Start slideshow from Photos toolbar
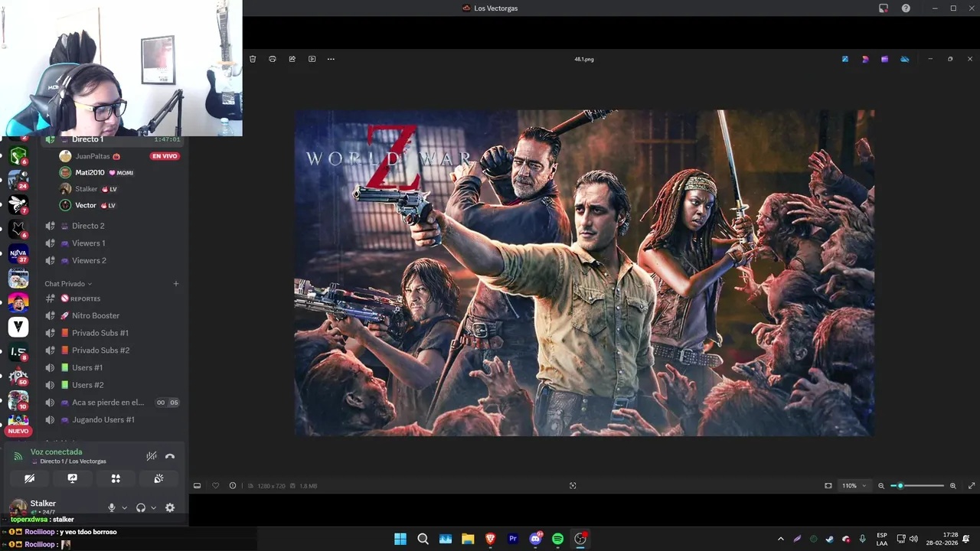This screenshot has width=980, height=551. pos(312,59)
